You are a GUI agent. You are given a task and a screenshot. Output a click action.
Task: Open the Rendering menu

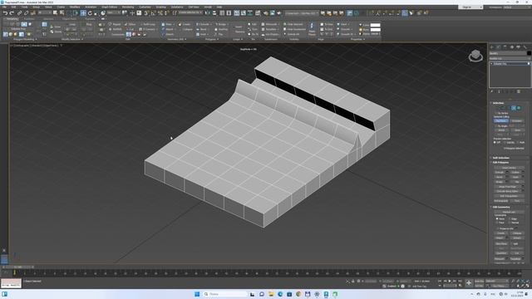pos(128,7)
